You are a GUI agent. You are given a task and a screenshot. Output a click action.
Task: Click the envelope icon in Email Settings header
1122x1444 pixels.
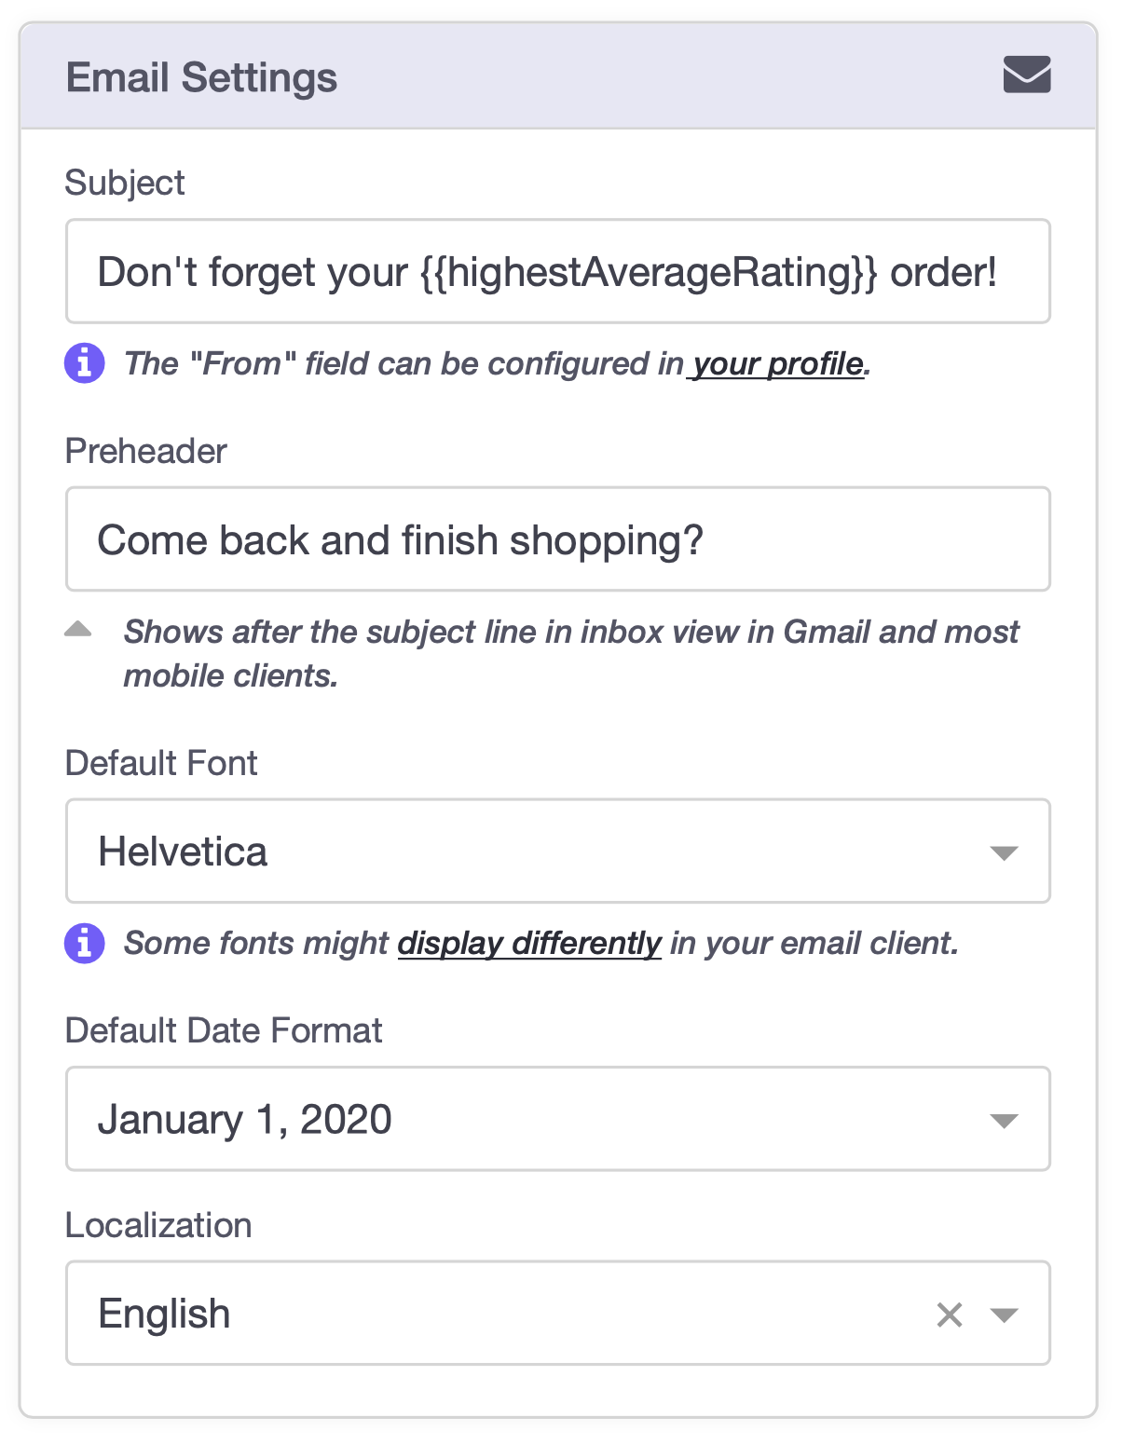[1026, 75]
